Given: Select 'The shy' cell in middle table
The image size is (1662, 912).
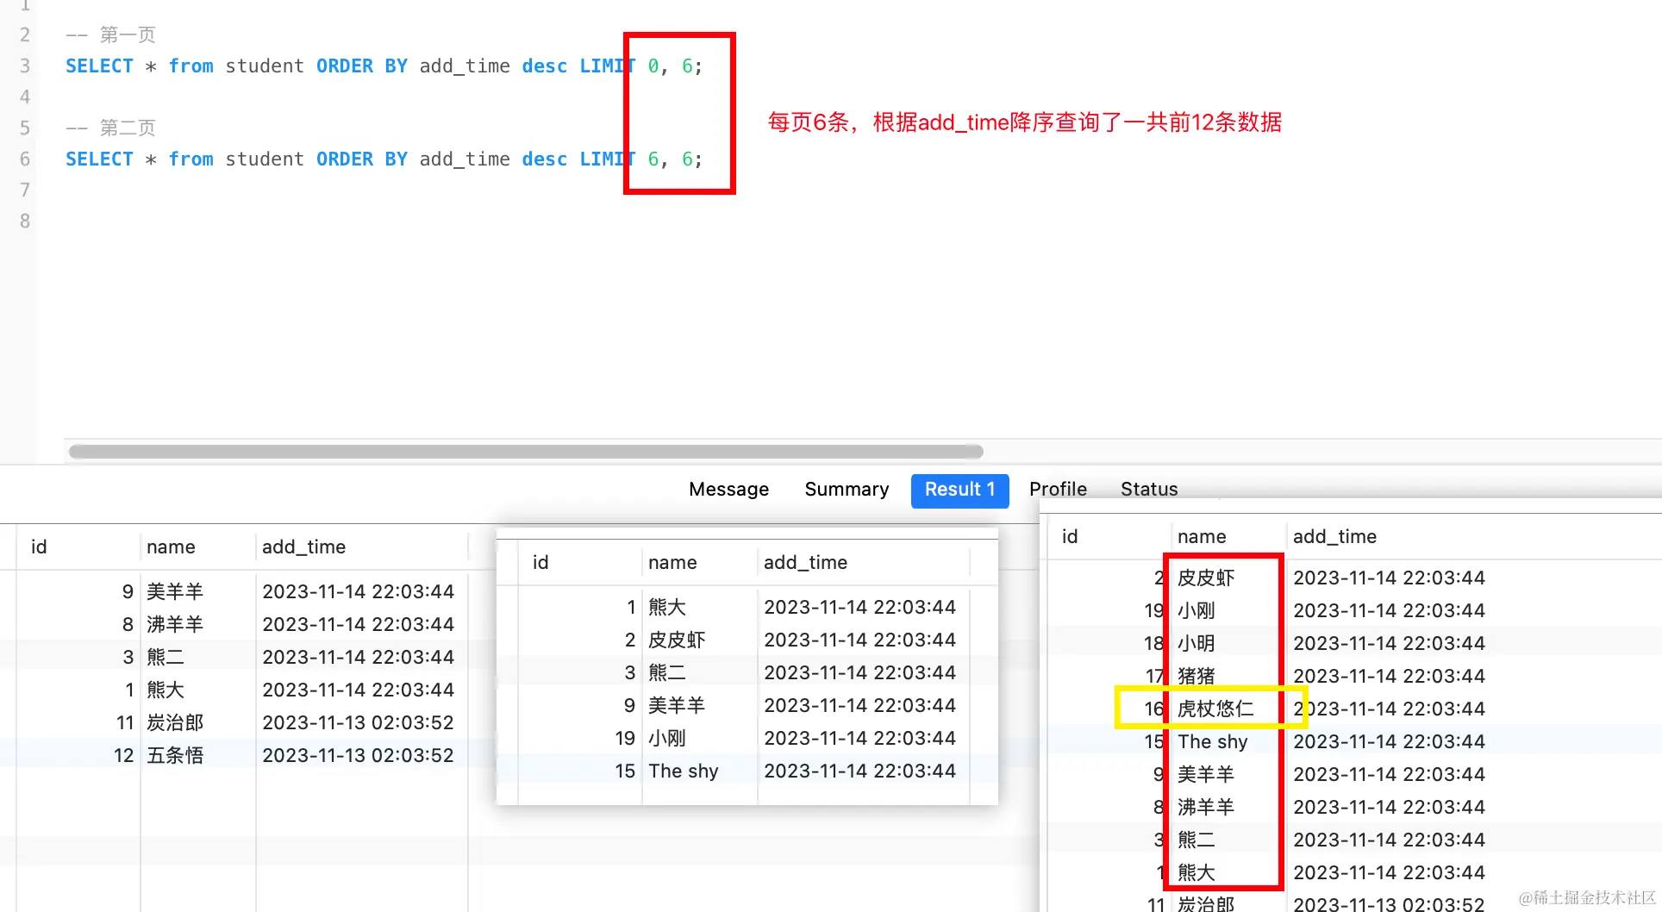Looking at the screenshot, I should coord(684,771).
